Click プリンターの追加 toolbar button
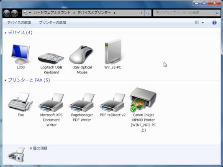The image size is (223, 167). 52,23
